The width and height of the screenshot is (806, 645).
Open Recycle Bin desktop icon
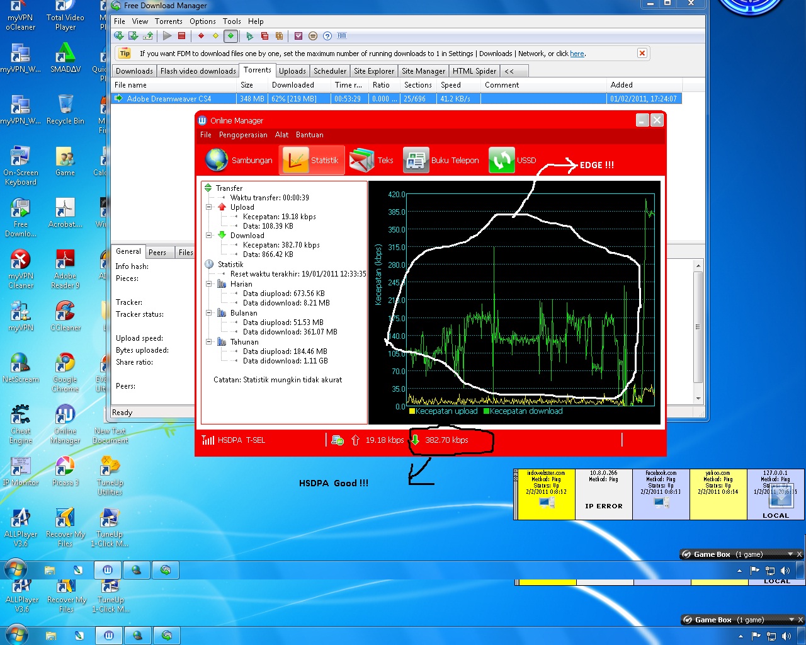click(x=65, y=110)
